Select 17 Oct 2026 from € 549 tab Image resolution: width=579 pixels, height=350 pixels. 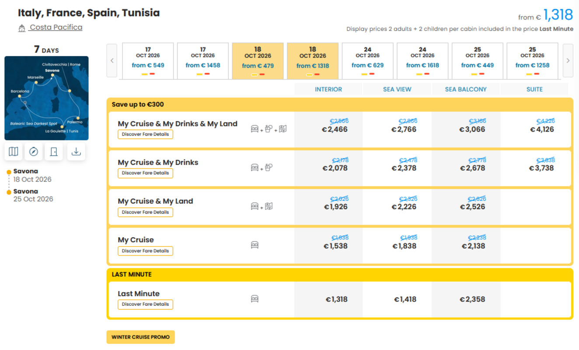(148, 61)
